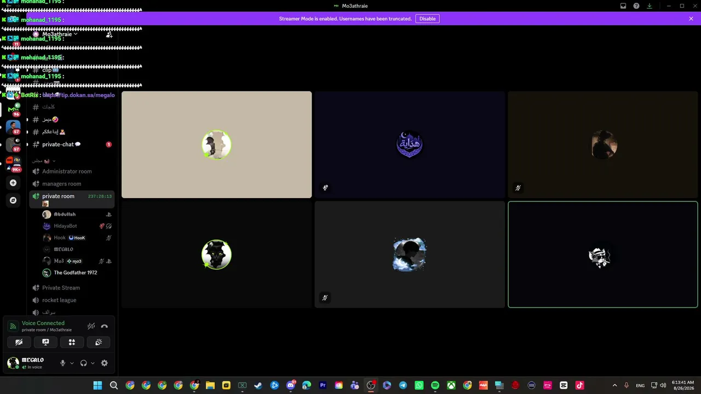Open cloud avatar video tile

410,254
